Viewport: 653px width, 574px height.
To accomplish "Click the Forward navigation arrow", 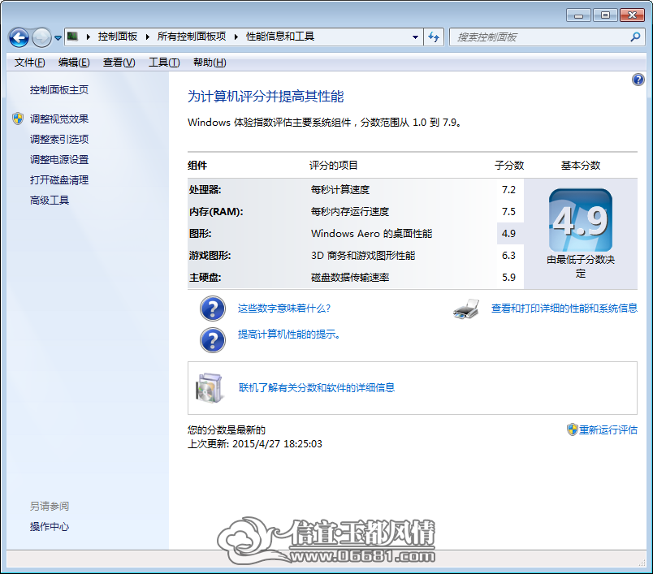I will (41, 38).
